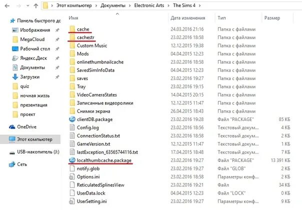Click the Back navigation arrow
Screen dimensions: 302x210
[x=7, y=6]
